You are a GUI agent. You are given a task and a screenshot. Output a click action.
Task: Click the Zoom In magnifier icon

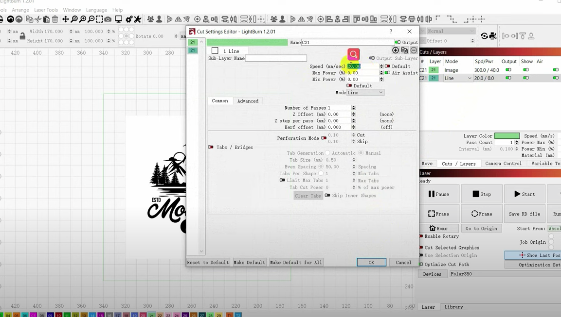tap(83, 19)
